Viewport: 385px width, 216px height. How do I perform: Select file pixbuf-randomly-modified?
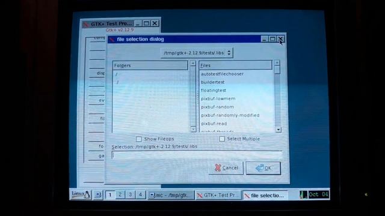(230, 115)
